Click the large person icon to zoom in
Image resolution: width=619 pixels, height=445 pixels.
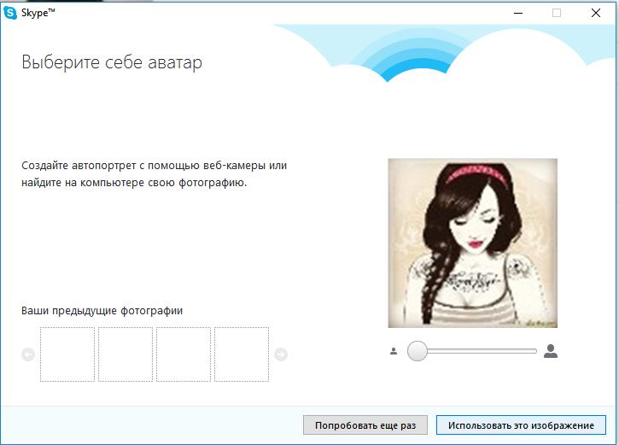[551, 351]
